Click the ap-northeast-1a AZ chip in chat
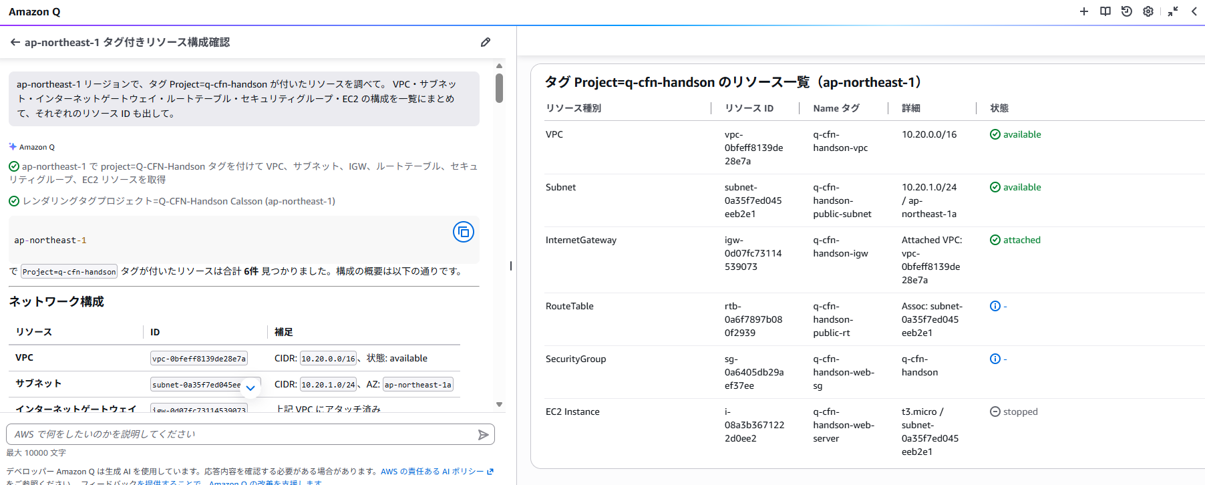This screenshot has width=1205, height=485. point(418,384)
